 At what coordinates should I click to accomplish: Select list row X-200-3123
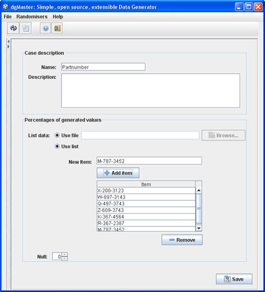[x=146, y=191]
